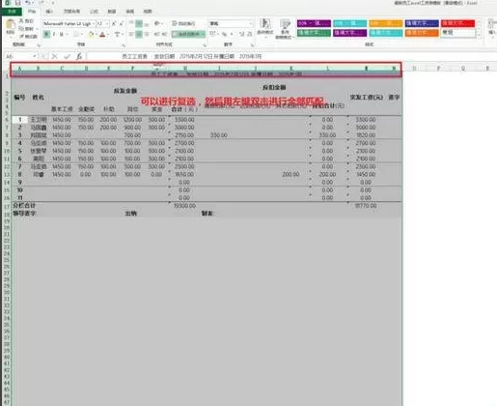The image size is (497, 406).
Task: Increase decimal places icon
Action: click(242, 34)
